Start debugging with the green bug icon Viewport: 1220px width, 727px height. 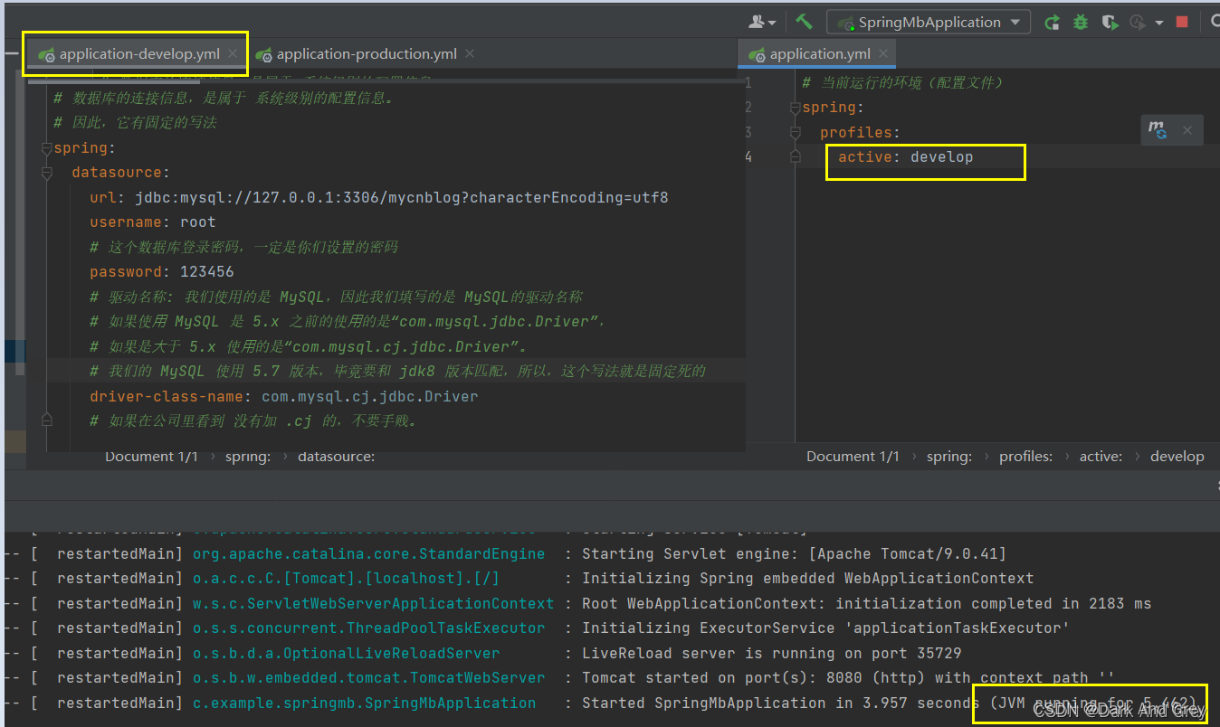1080,23
